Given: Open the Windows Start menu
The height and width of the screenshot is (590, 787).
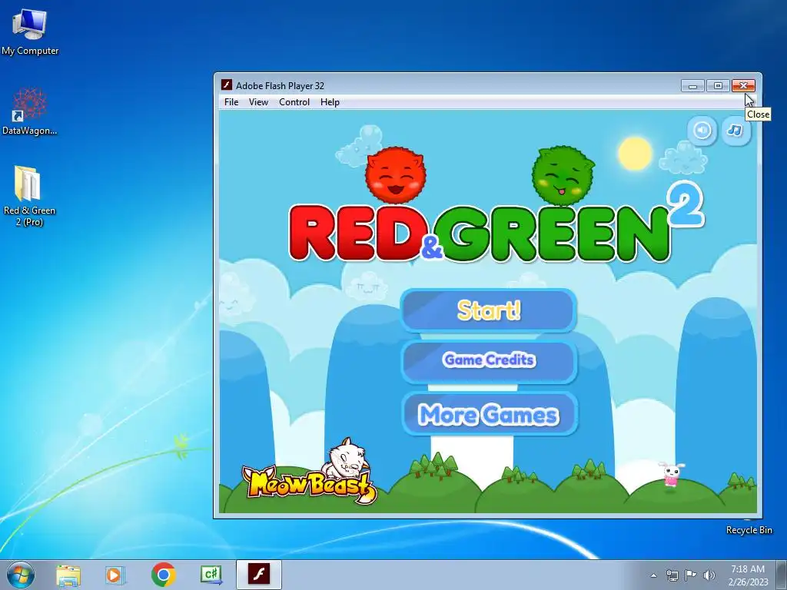Looking at the screenshot, I should pyautogui.click(x=21, y=575).
